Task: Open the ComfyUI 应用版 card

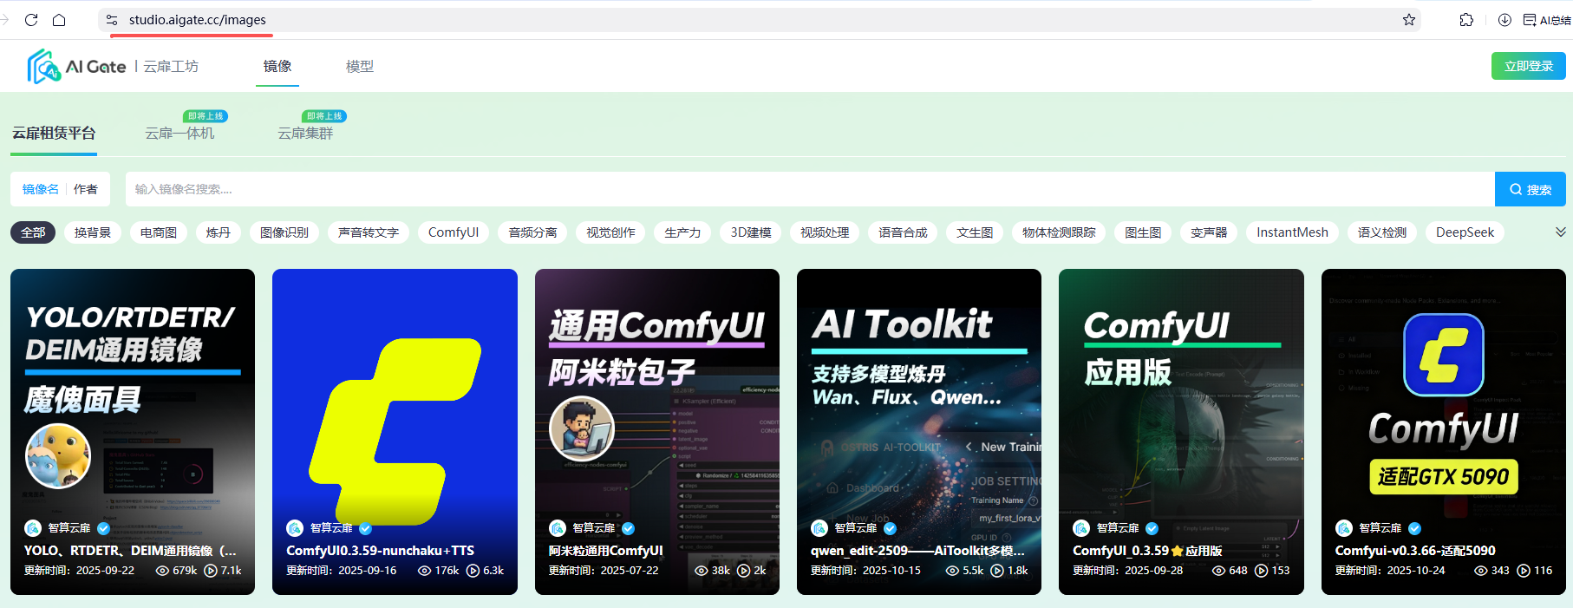Action: [1181, 432]
